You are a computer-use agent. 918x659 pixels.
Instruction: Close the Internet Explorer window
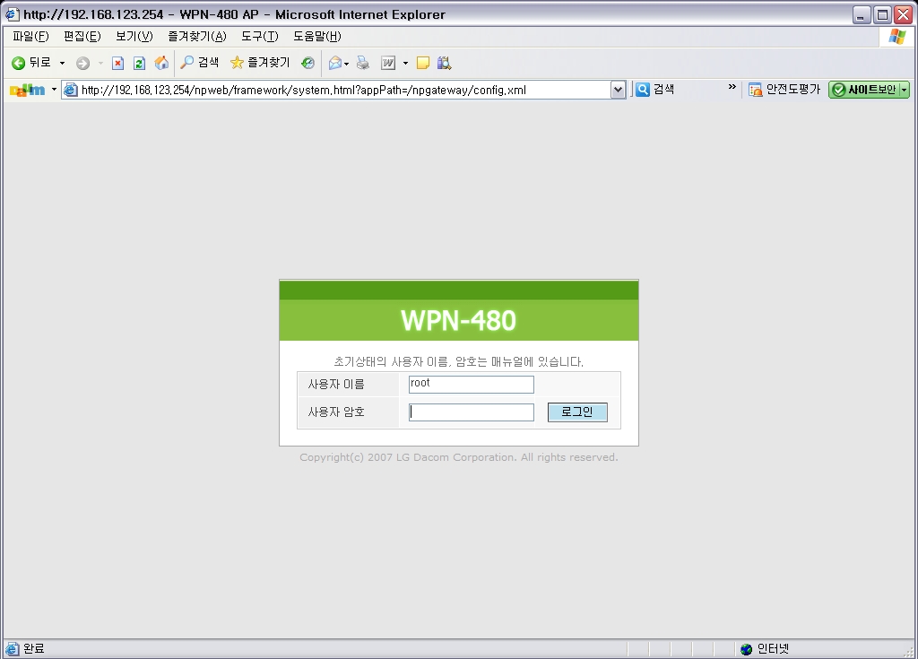pos(904,14)
